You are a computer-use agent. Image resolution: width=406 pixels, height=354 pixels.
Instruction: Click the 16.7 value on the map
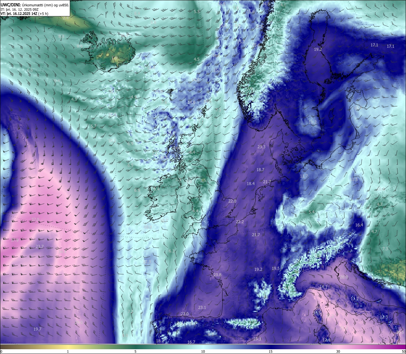pyautogui.click(x=191, y=342)
